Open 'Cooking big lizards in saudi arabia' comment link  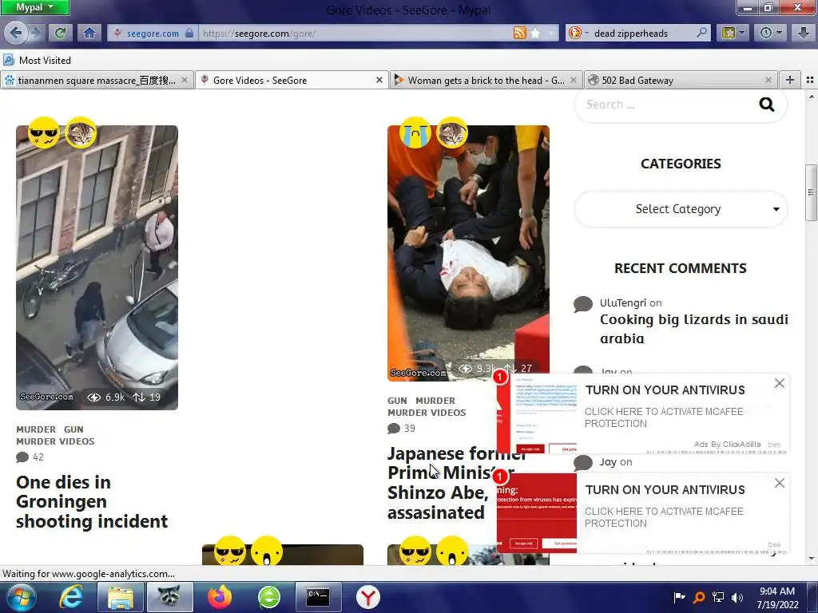pyautogui.click(x=694, y=329)
